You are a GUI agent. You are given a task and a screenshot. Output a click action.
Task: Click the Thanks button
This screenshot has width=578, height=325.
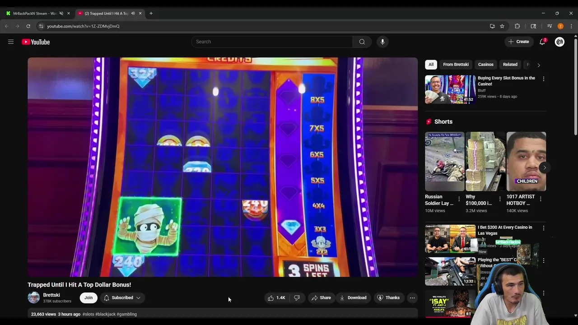388,298
